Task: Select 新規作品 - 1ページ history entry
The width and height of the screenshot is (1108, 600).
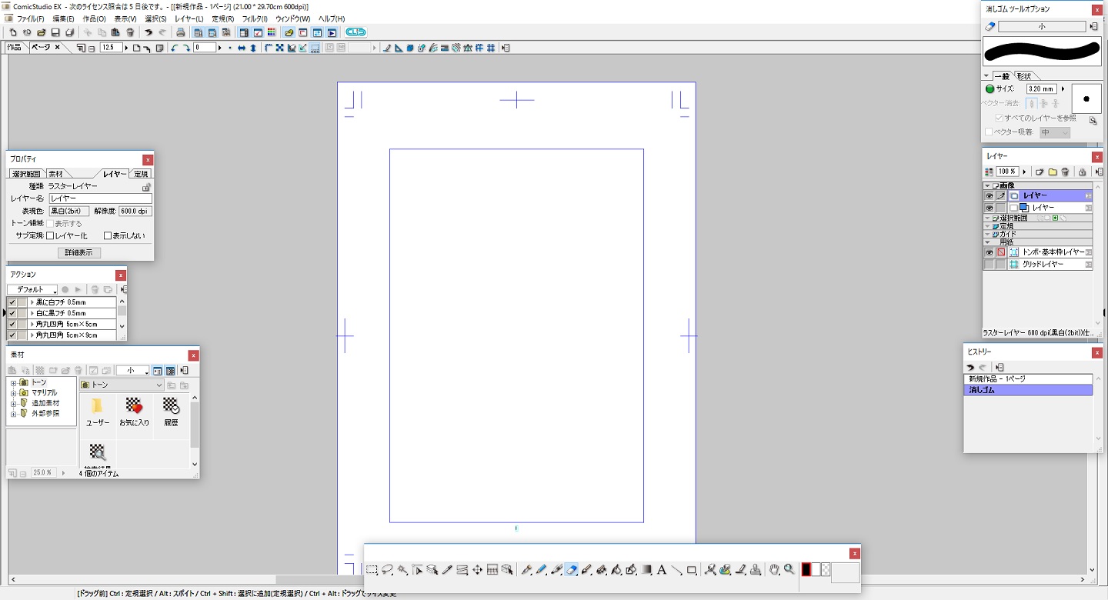Action: coord(1027,379)
